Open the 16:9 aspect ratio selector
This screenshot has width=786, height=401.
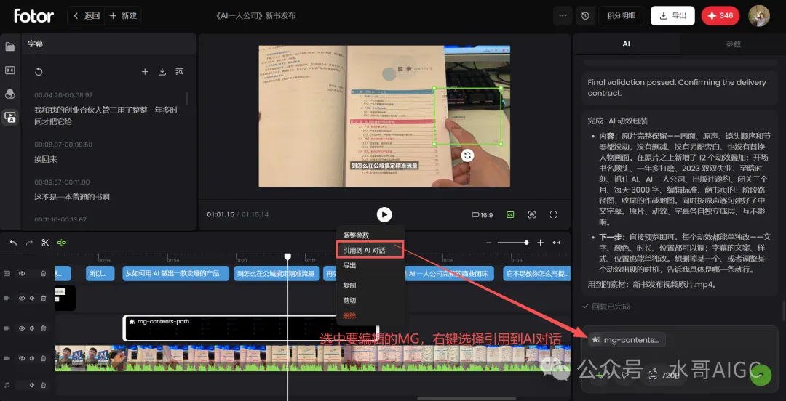point(483,215)
